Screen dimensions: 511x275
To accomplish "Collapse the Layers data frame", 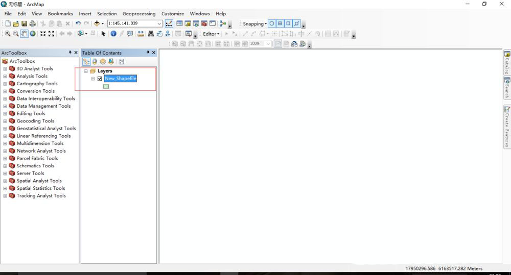I will coord(86,71).
